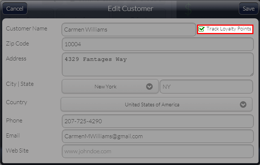Click the Phone number field
260x165 pixels.
[x=158, y=121]
